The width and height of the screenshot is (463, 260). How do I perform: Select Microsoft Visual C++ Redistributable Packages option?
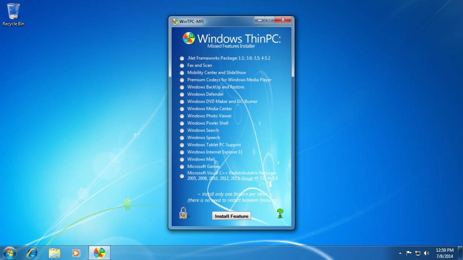(182, 176)
